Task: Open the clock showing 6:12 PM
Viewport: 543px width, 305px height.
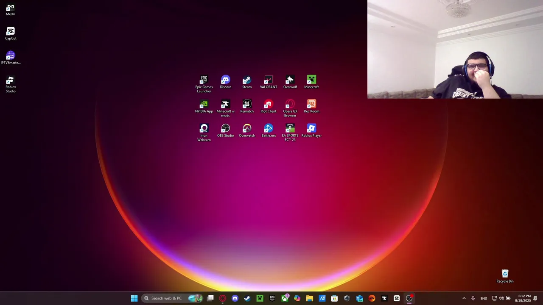Action: [x=523, y=298]
